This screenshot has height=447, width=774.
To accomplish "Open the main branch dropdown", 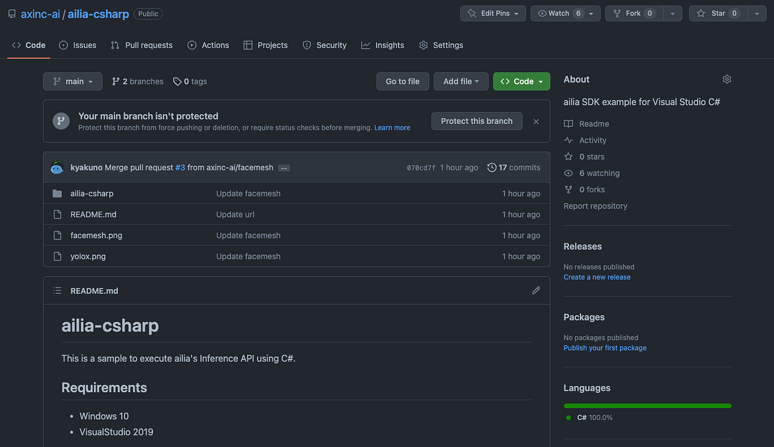I will pos(72,81).
